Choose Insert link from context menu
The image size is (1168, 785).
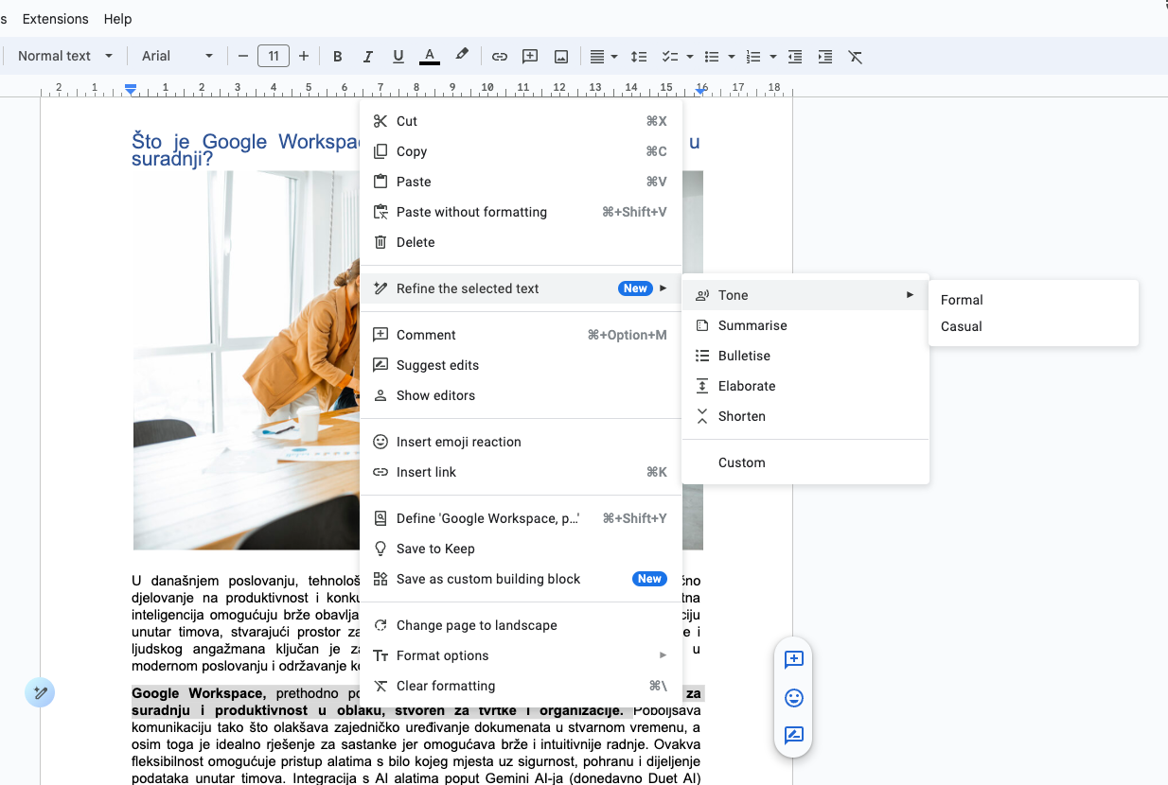tap(521, 472)
